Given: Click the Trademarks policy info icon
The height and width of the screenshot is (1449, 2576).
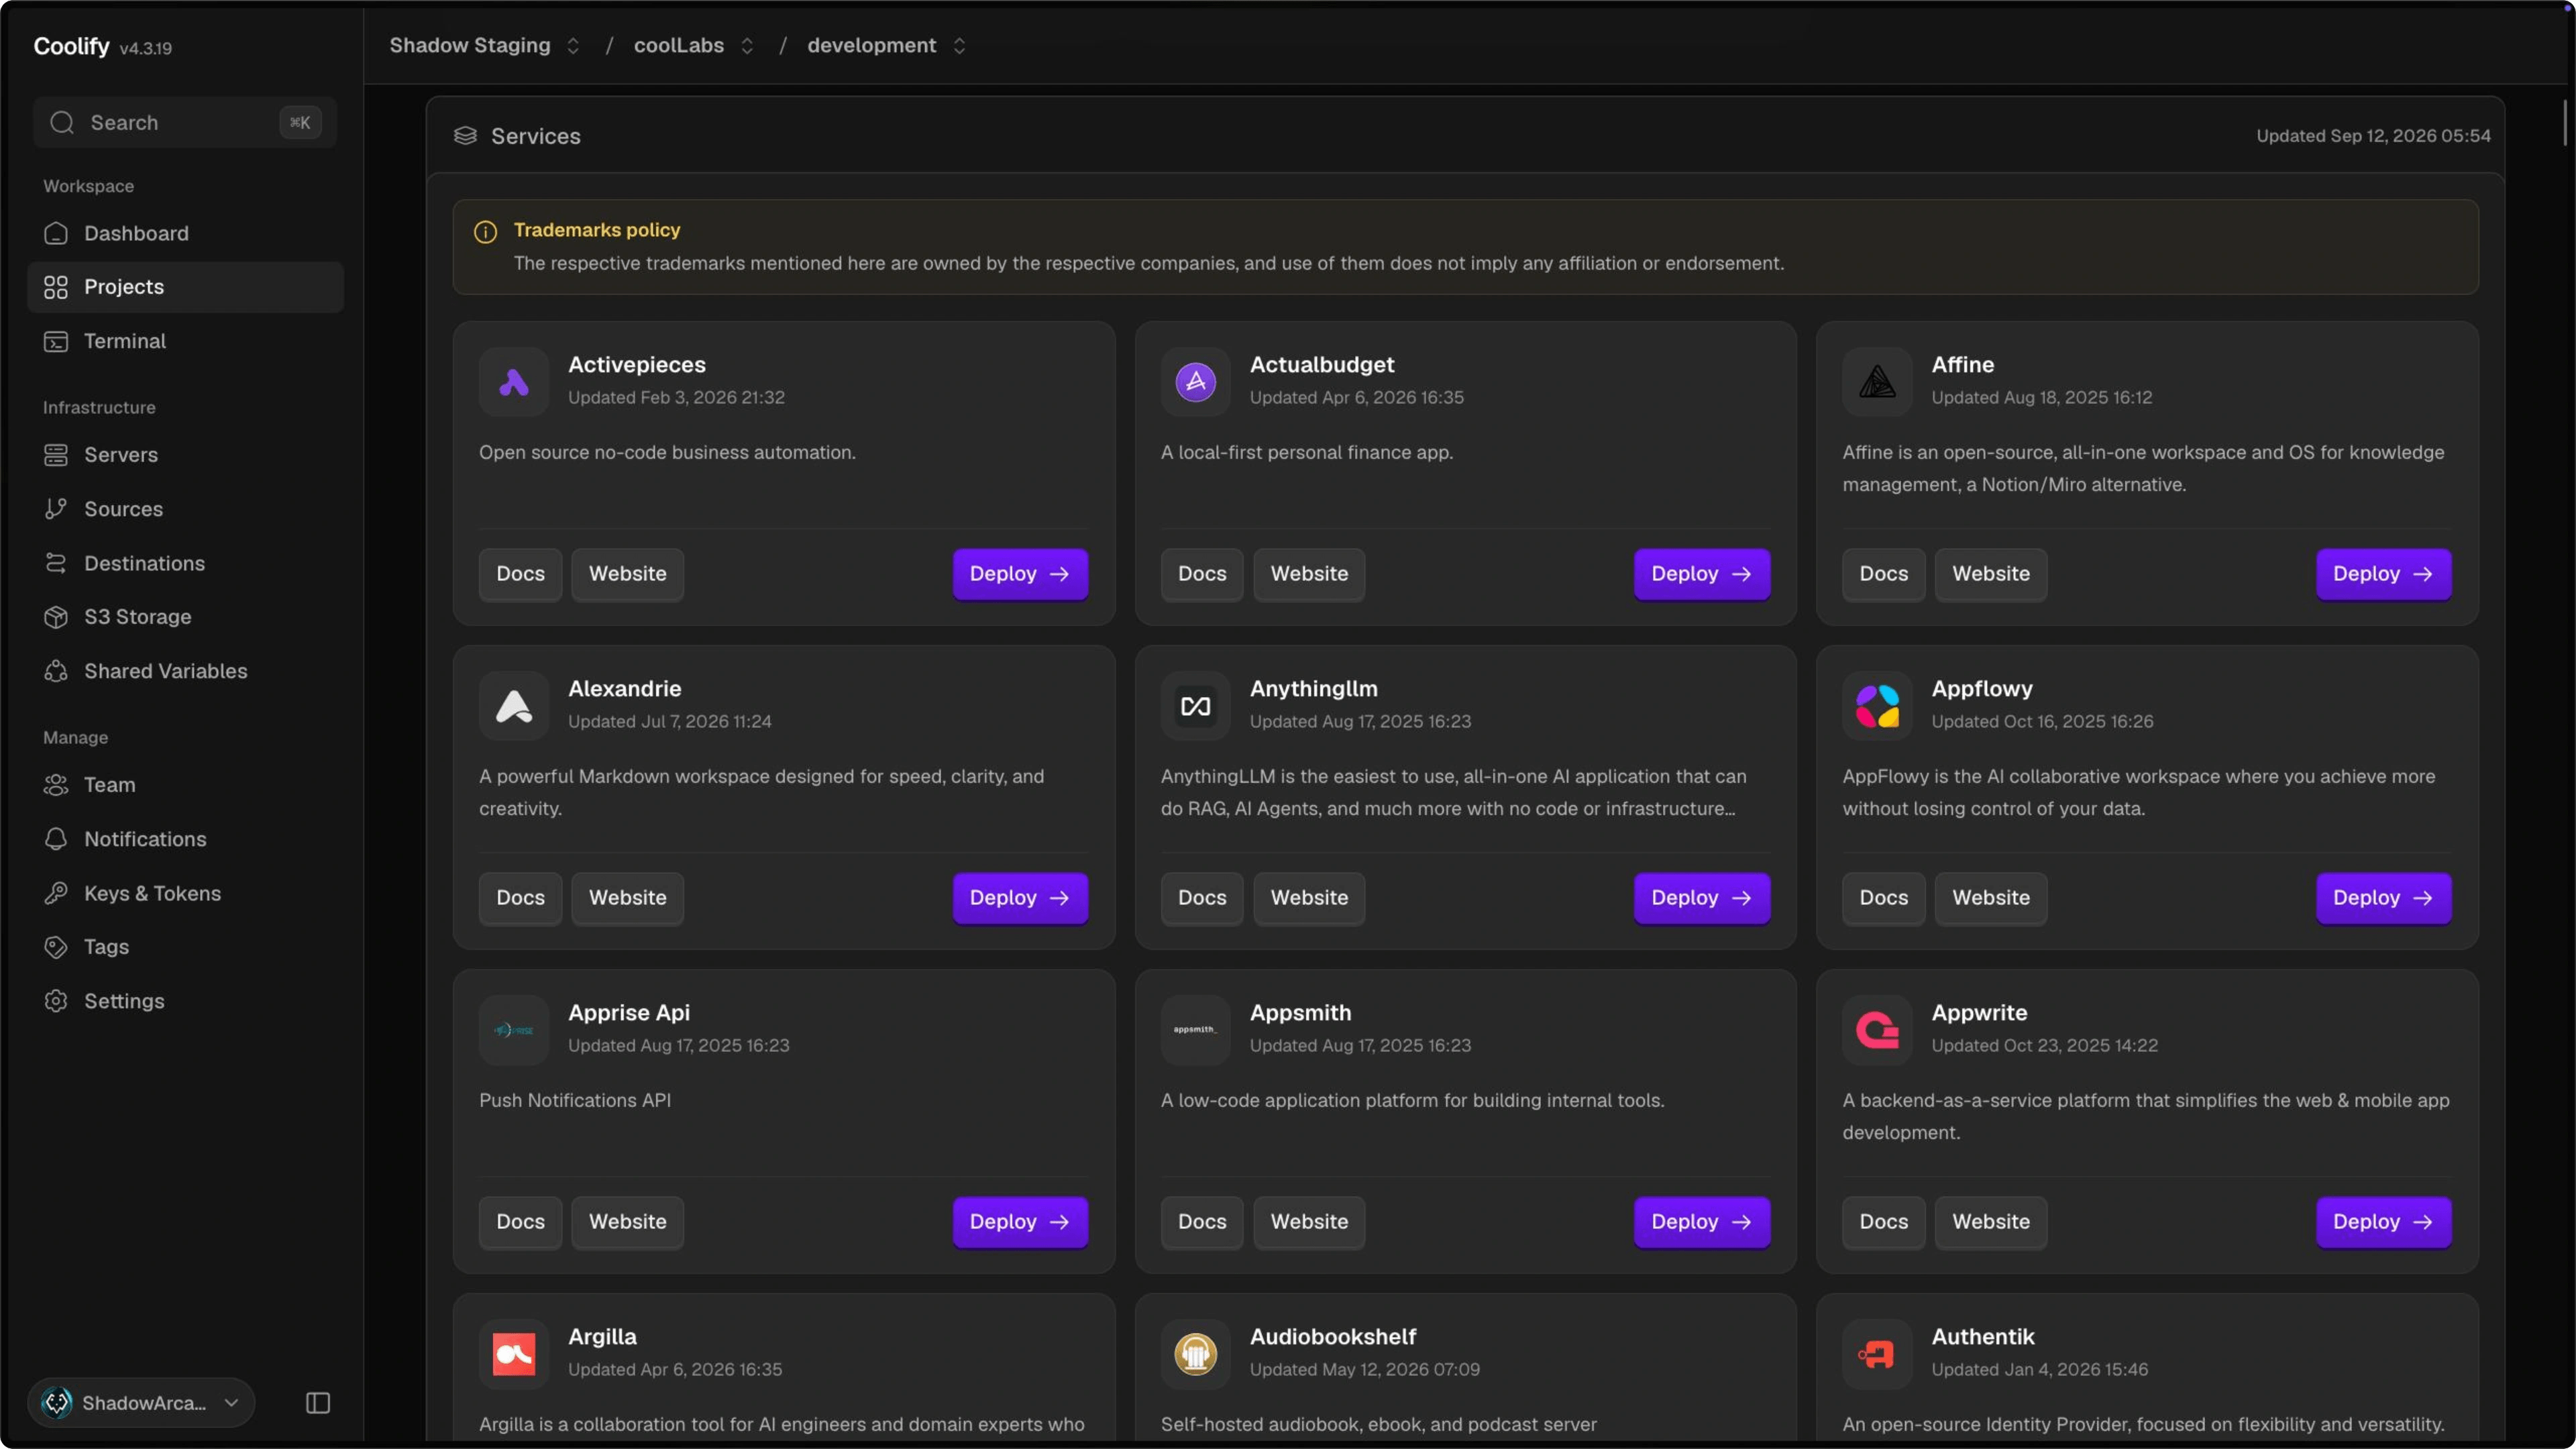Looking at the screenshot, I should (485, 232).
